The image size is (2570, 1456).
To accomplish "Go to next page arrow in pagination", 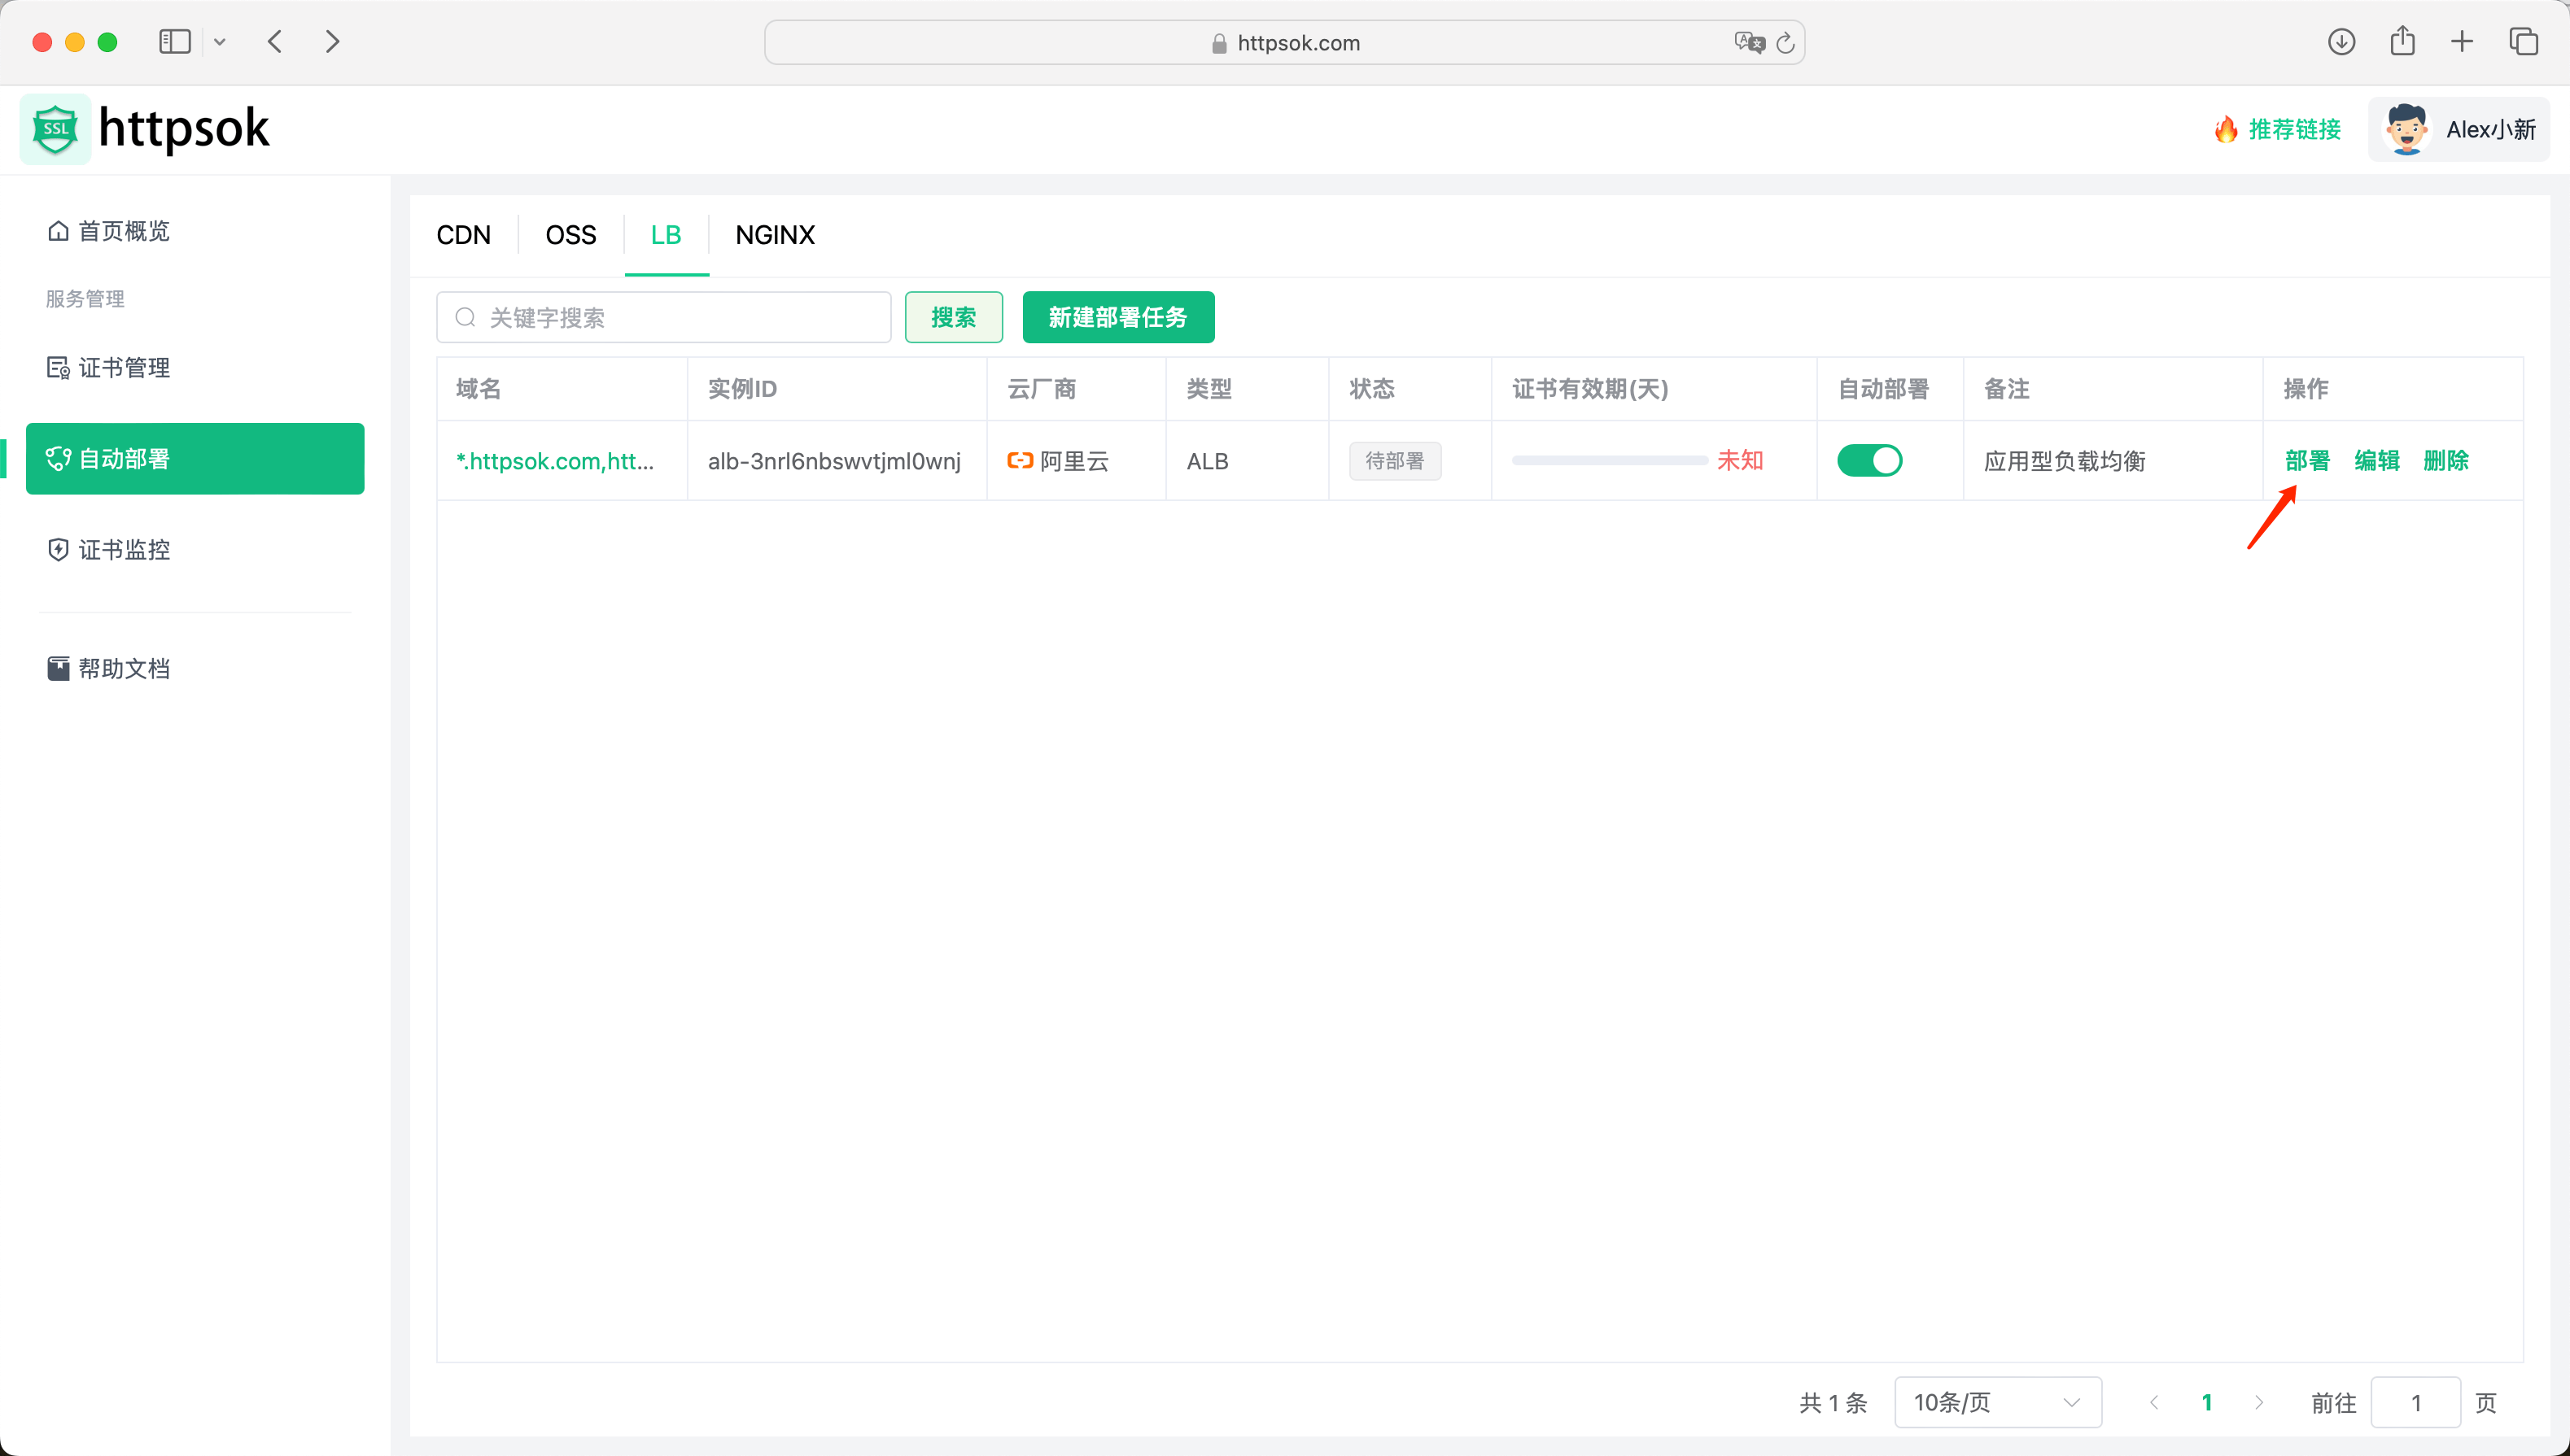I will pos(2259,1402).
